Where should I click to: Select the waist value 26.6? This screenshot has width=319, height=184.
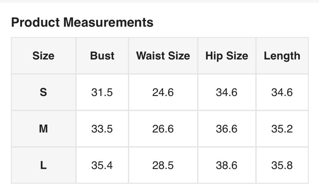[x=163, y=129]
